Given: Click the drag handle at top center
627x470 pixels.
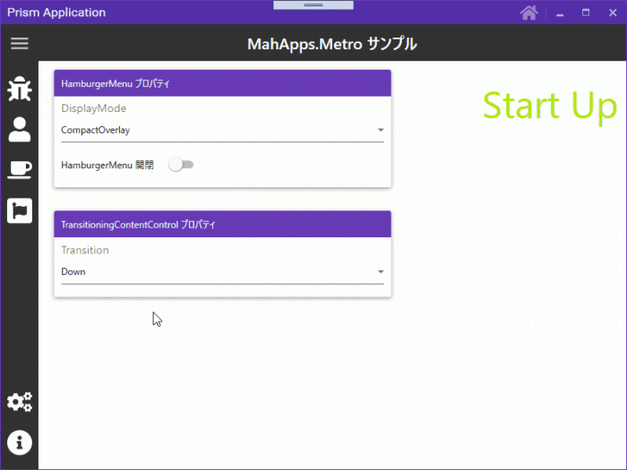Looking at the screenshot, I should 313,4.
